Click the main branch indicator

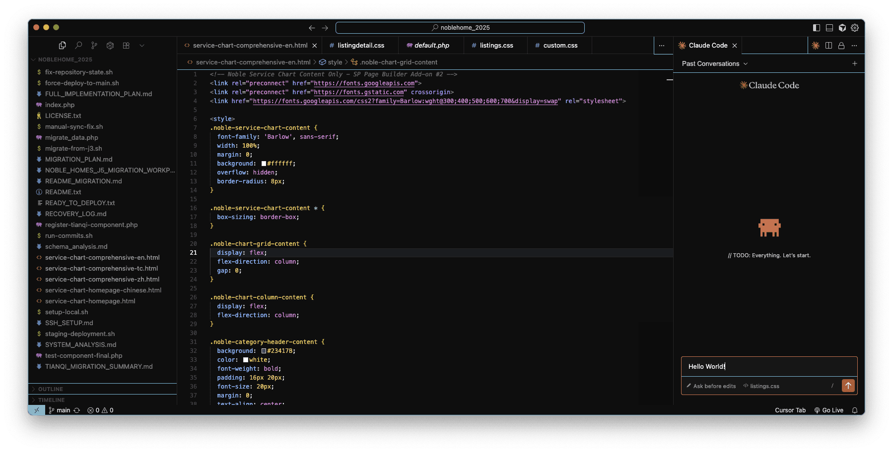click(60, 410)
